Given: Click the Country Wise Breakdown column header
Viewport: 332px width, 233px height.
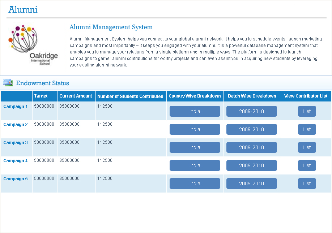Looking at the screenshot, I should 195,96.
